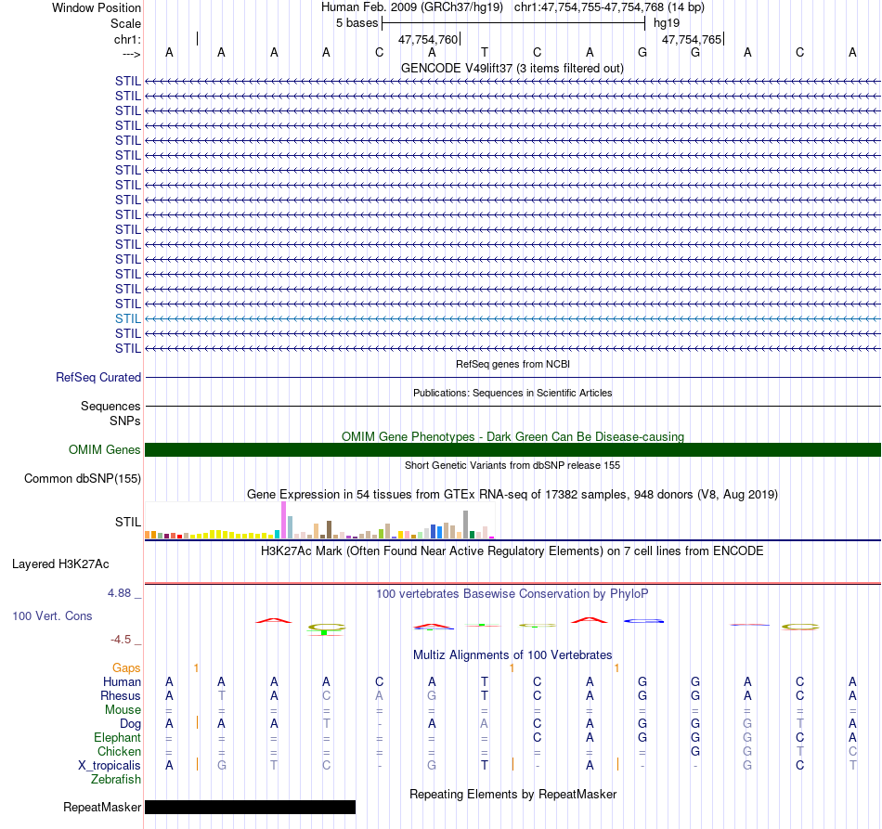The image size is (882, 829).
Task: Click the black RepeatMasker repeat element bar
Action: pyautogui.click(x=251, y=807)
